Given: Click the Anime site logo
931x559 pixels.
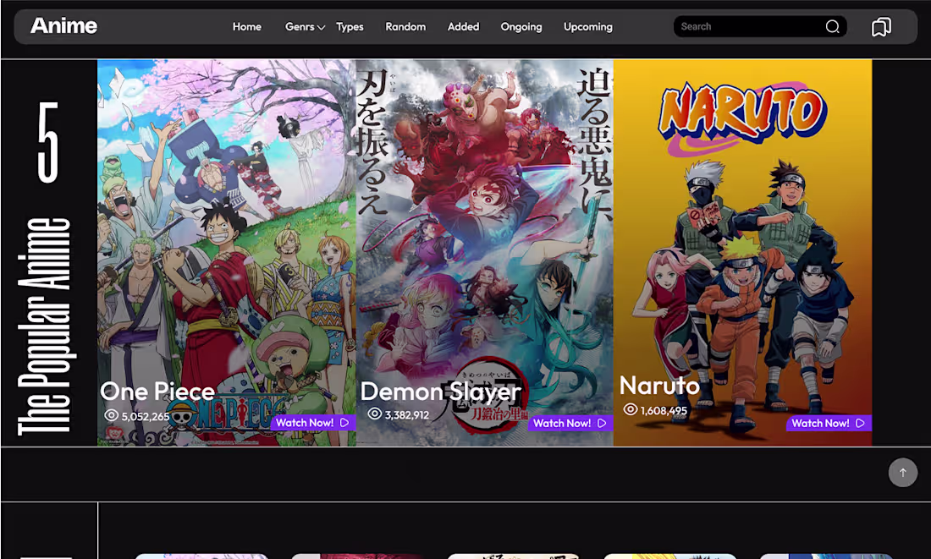Looking at the screenshot, I should click(64, 25).
